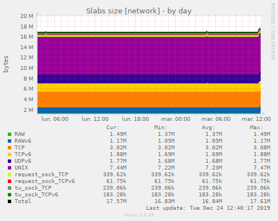Click the RAW min value 1.37M
The image size is (278, 221).
click(166, 134)
